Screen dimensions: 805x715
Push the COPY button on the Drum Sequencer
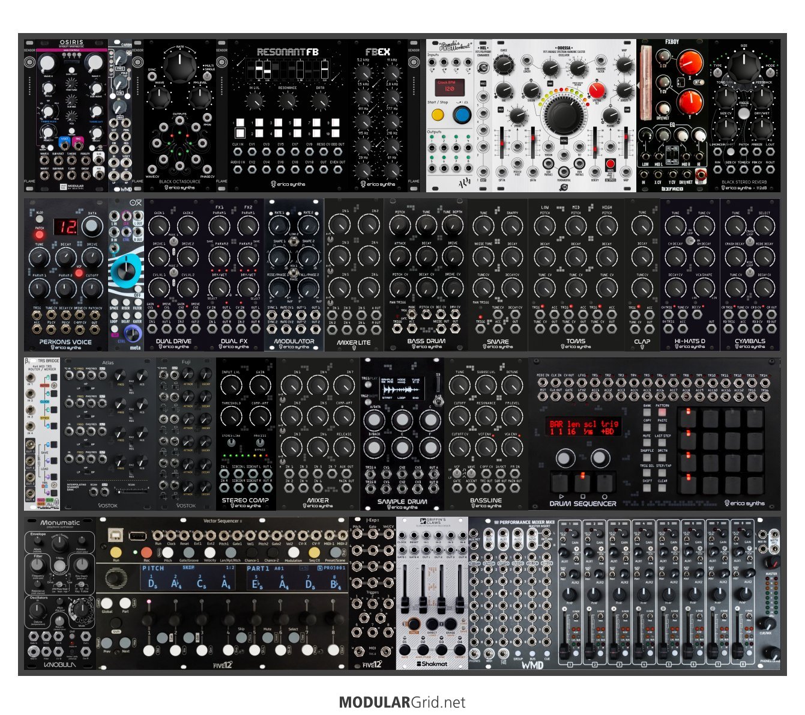click(647, 428)
